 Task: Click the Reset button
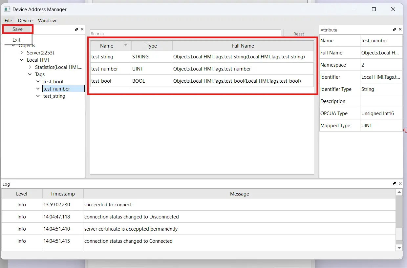pyautogui.click(x=298, y=33)
